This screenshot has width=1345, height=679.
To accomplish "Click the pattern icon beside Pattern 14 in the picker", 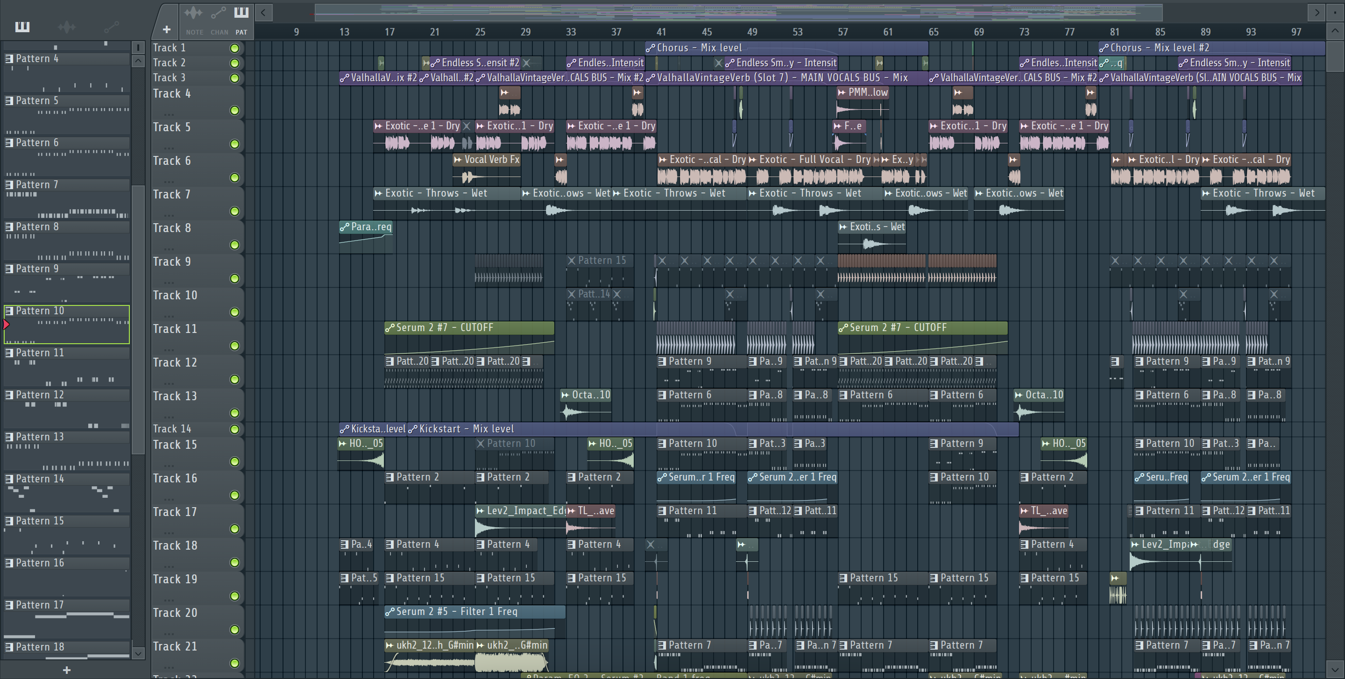I will [9, 479].
